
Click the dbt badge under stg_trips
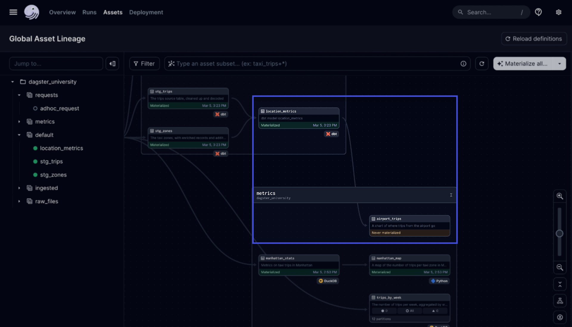[221, 114]
